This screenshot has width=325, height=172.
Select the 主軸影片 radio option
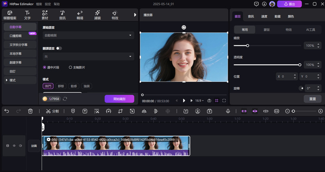click(70, 67)
